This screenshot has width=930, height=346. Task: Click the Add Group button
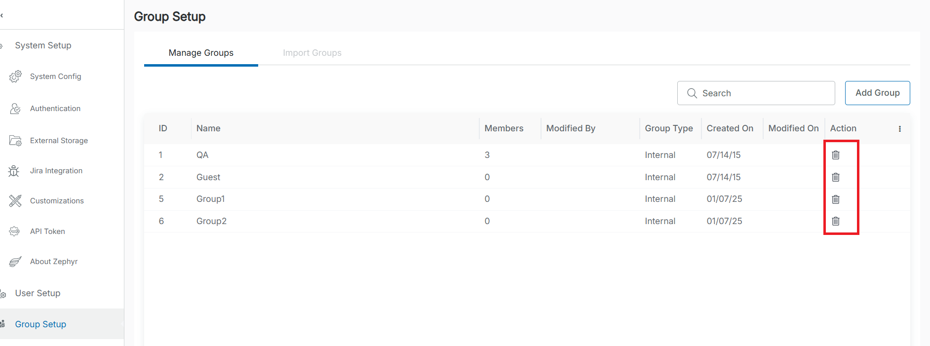tap(877, 93)
